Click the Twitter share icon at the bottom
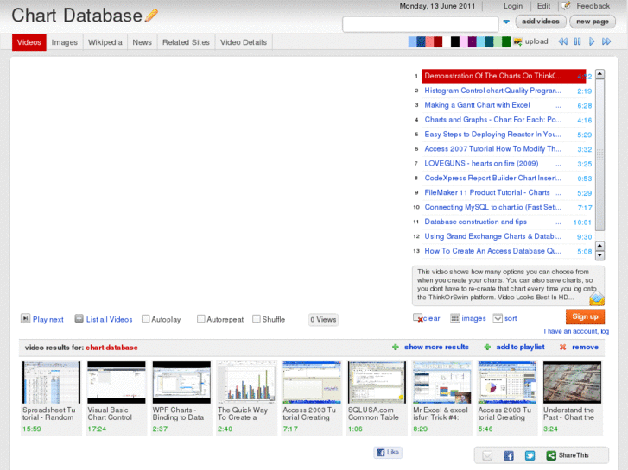Screen dimensions: 628x470 530,455
